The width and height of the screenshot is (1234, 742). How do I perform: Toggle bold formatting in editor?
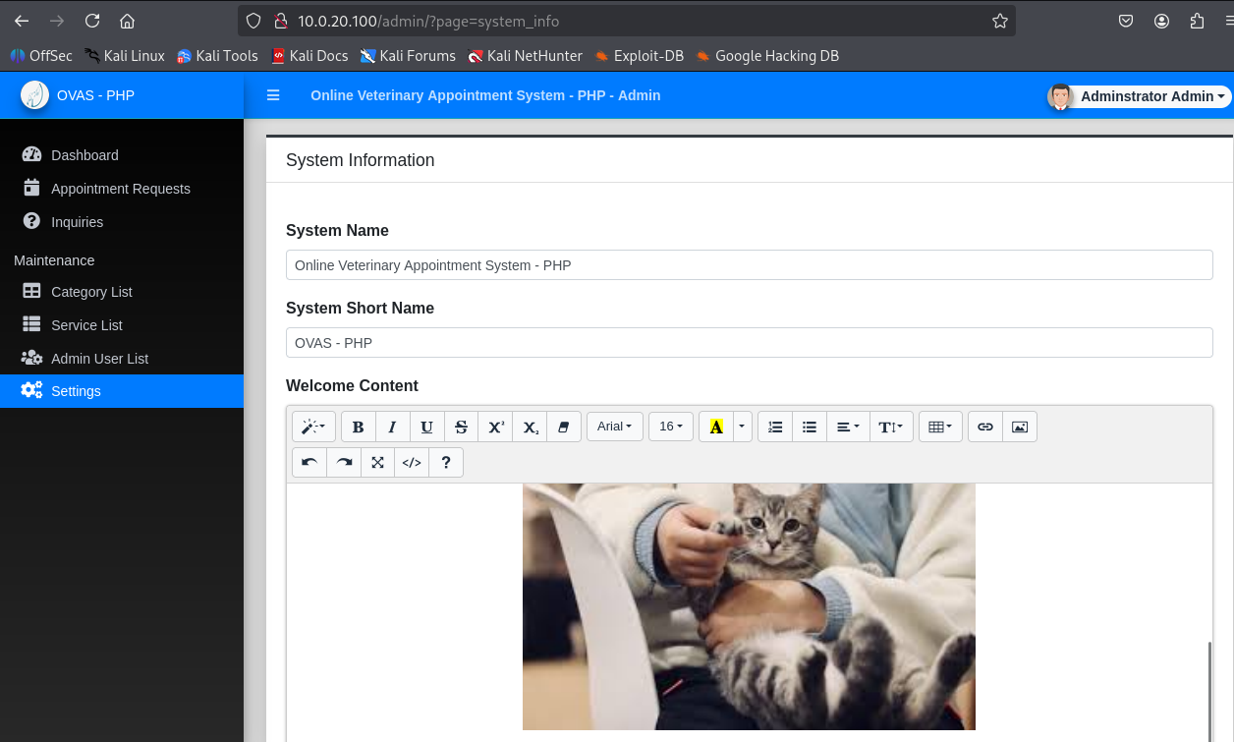coord(358,427)
